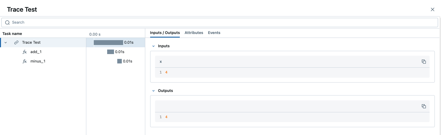Image resolution: width=441 pixels, height=135 pixels.
Task: Collapse the Inputs section
Action: click(x=153, y=46)
